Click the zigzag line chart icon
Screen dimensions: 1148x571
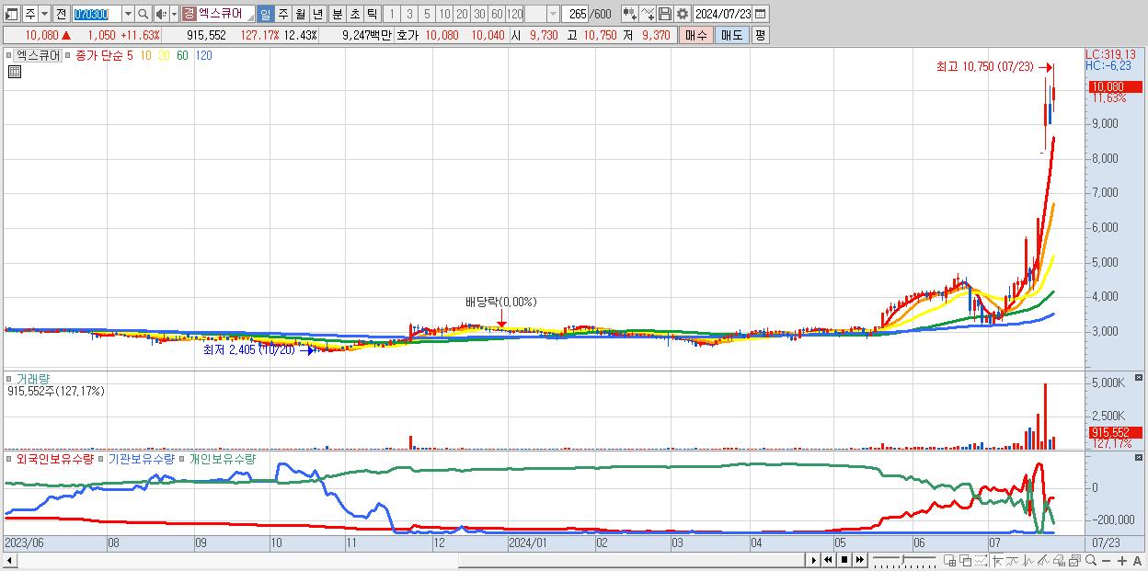[1028, 561]
